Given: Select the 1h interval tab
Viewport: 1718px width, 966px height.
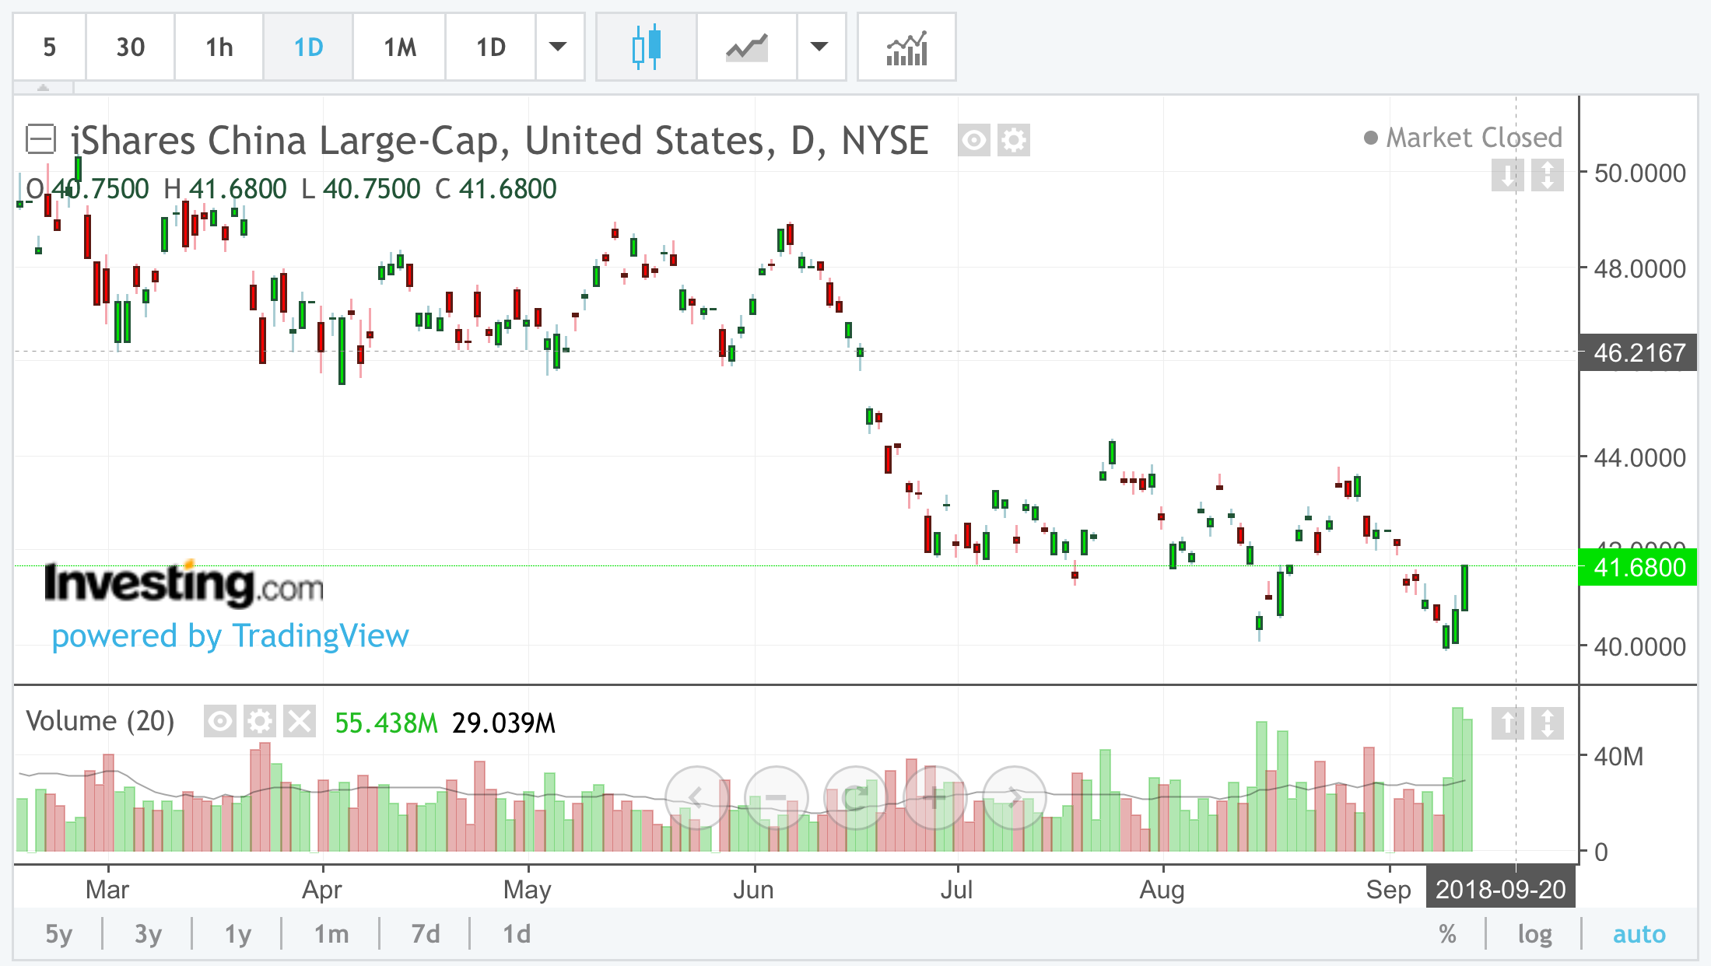Looking at the screenshot, I should pyautogui.click(x=219, y=47).
